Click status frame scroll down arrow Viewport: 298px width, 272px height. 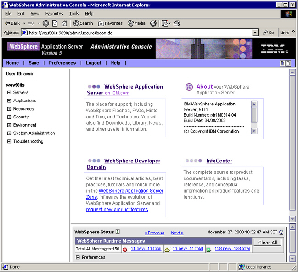click(x=292, y=259)
